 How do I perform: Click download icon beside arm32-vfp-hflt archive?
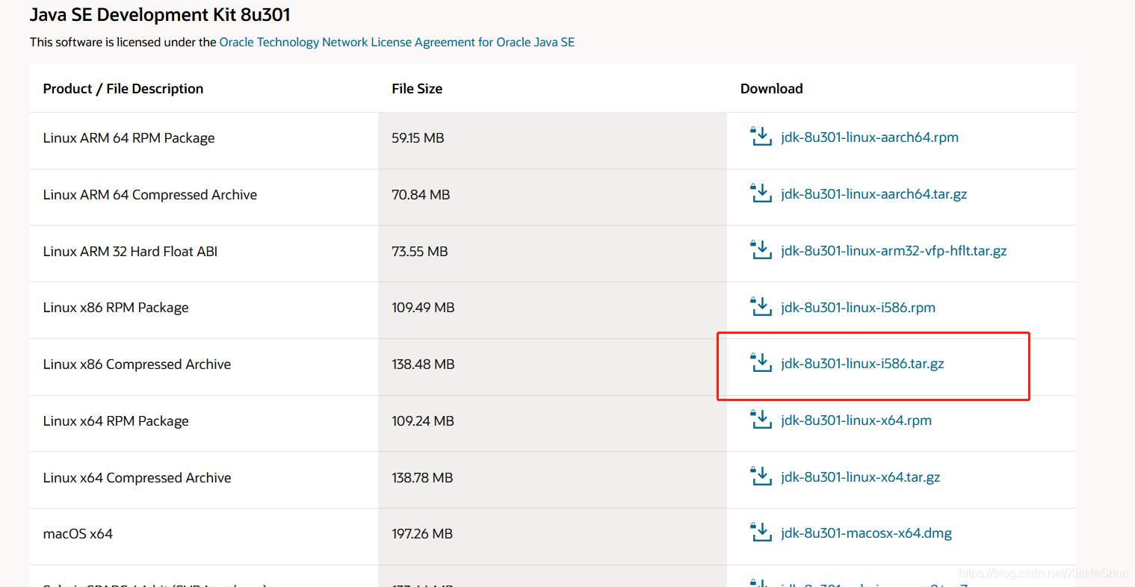(x=761, y=250)
